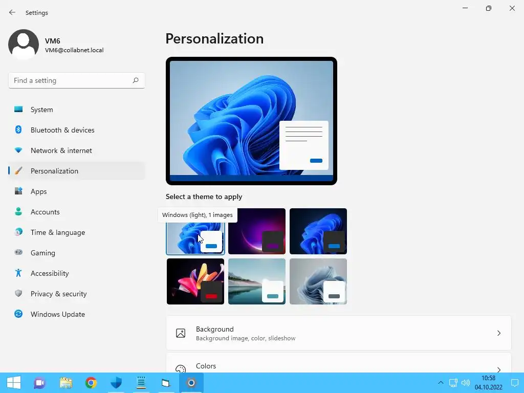Click the Windows Update sync icon

click(18, 314)
